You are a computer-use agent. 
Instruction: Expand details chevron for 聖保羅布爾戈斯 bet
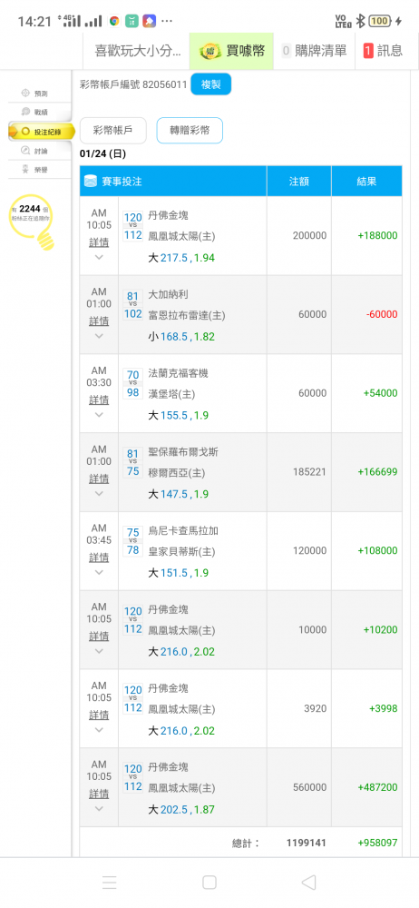click(x=99, y=493)
